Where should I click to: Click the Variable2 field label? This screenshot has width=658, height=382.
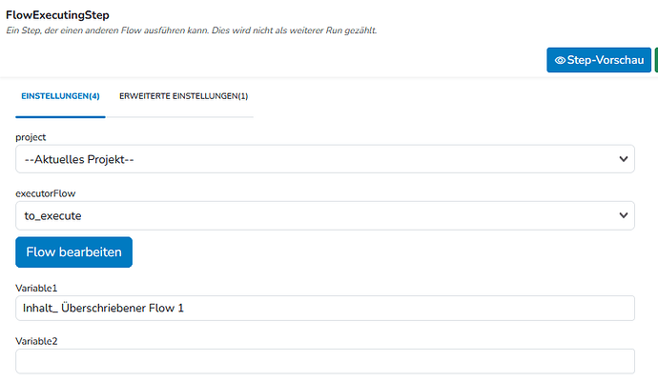(36, 341)
